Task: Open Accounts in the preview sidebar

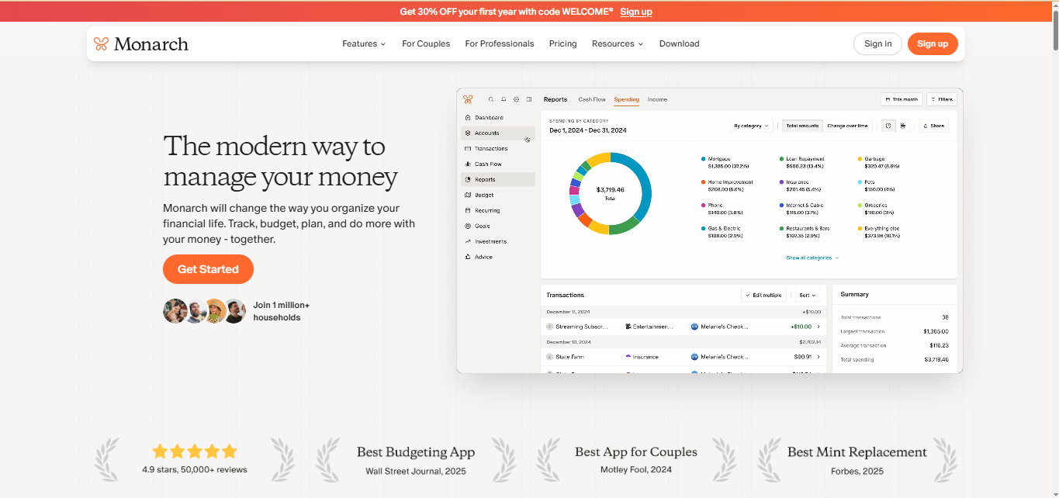Action: (x=497, y=133)
